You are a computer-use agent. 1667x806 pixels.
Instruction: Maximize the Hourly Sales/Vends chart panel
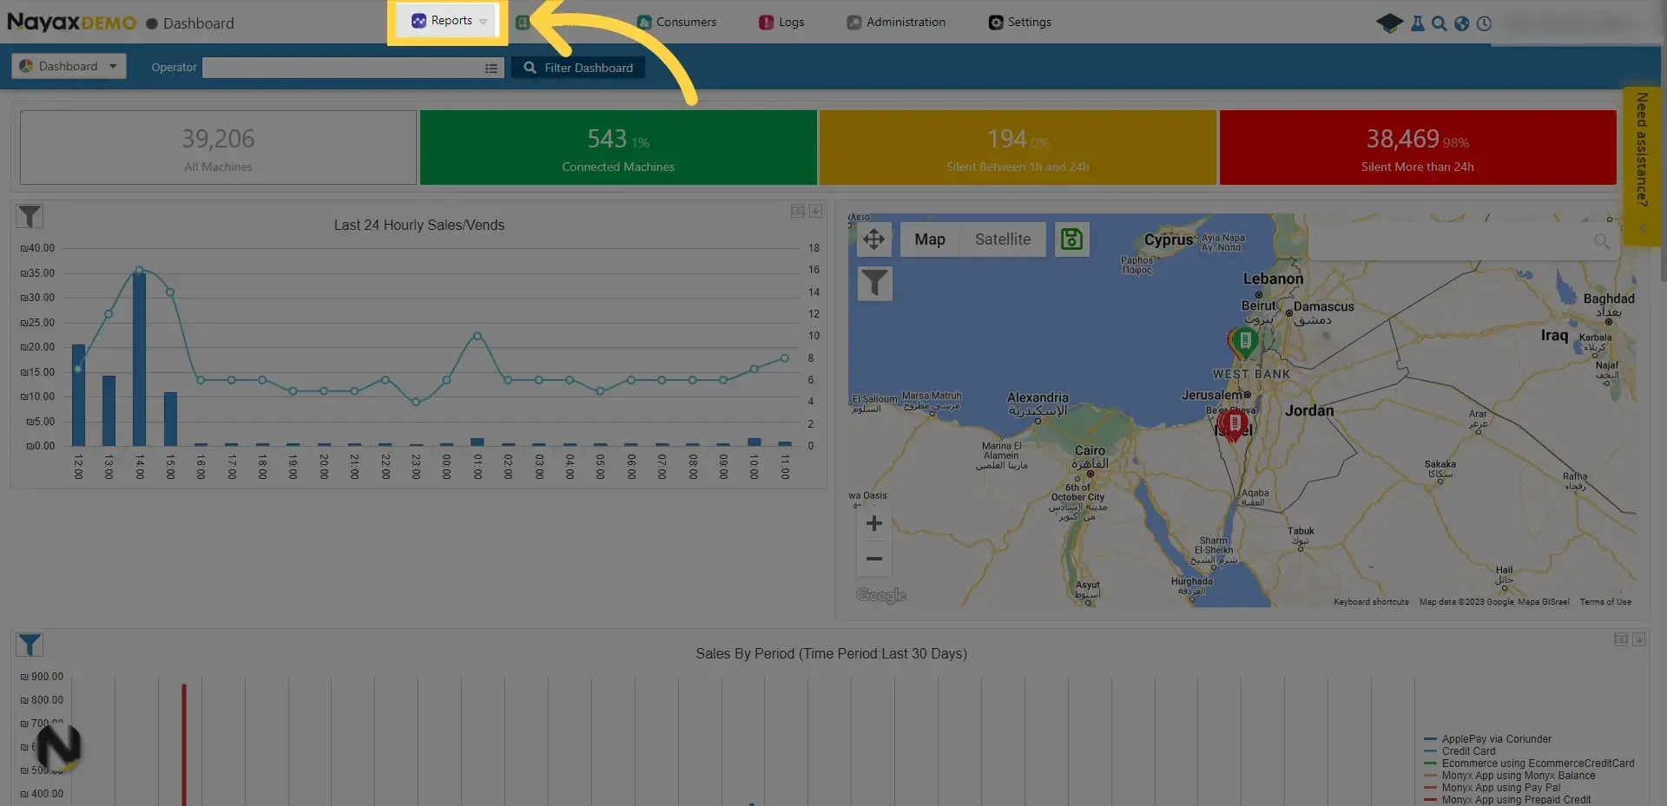[x=798, y=211]
